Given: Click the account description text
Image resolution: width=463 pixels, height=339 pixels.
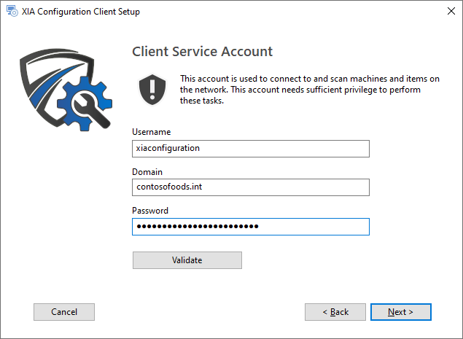Looking at the screenshot, I should pos(310,90).
